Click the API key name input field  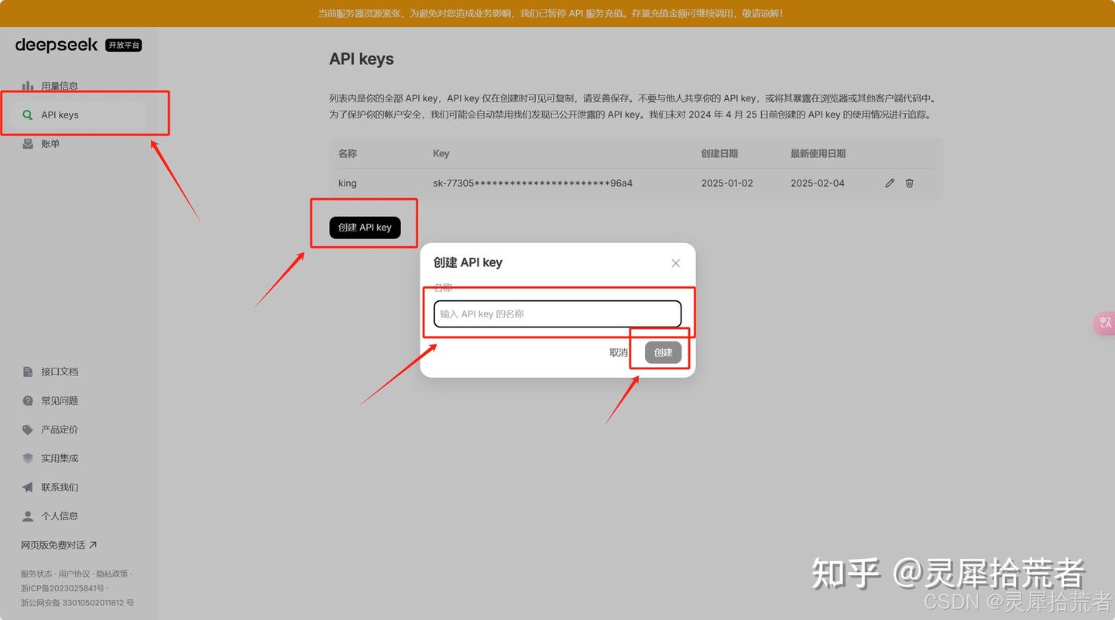point(557,313)
